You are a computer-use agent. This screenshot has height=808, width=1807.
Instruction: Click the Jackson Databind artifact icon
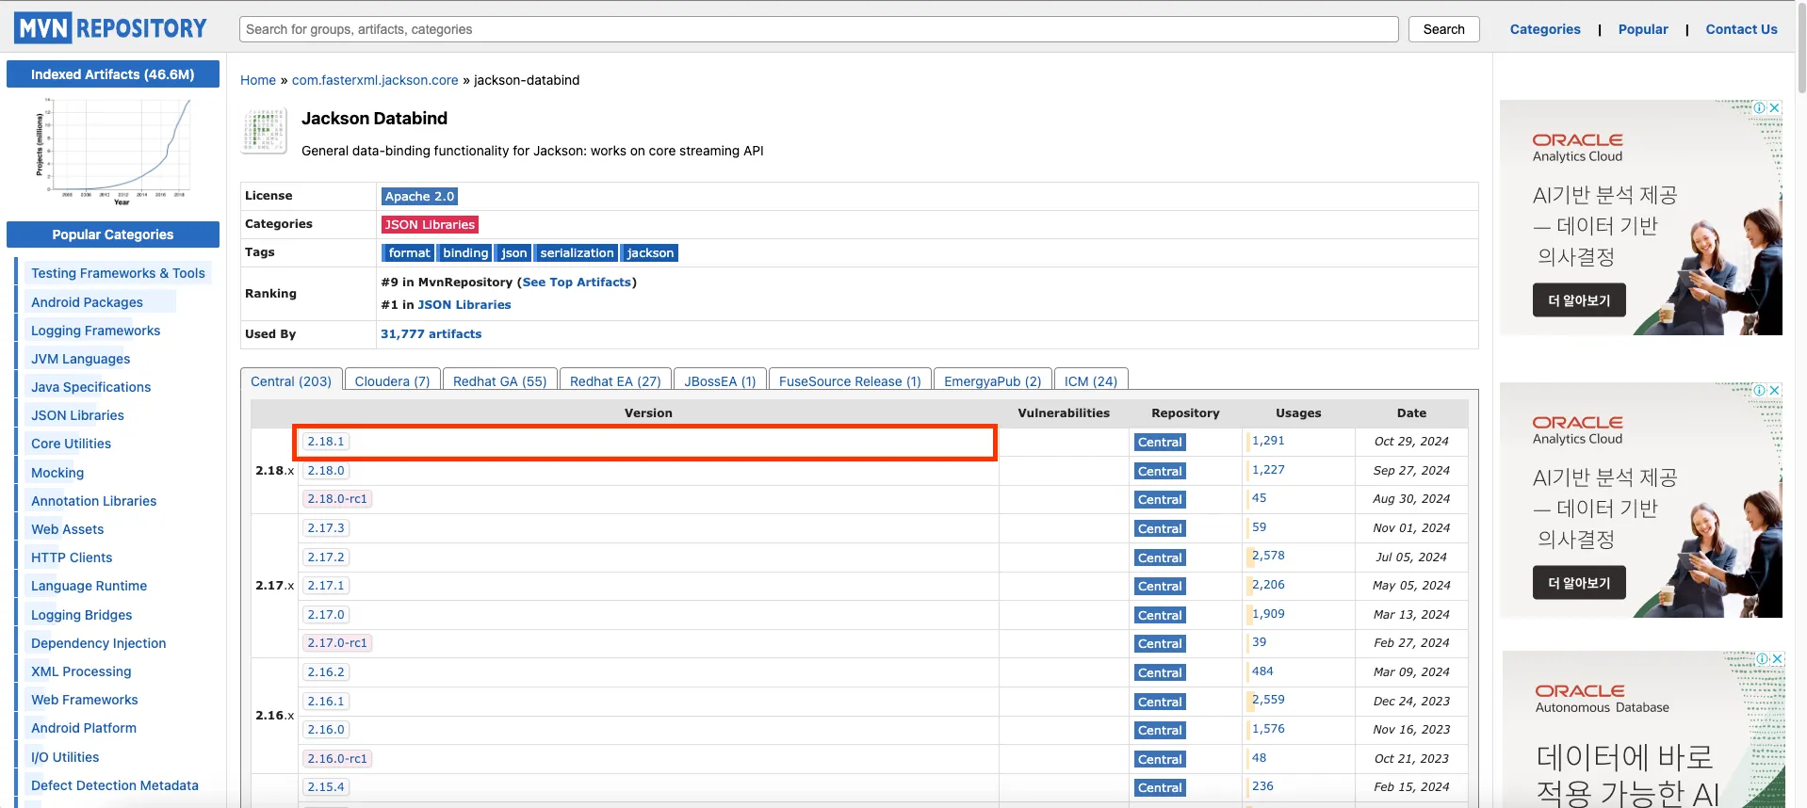coord(265,131)
